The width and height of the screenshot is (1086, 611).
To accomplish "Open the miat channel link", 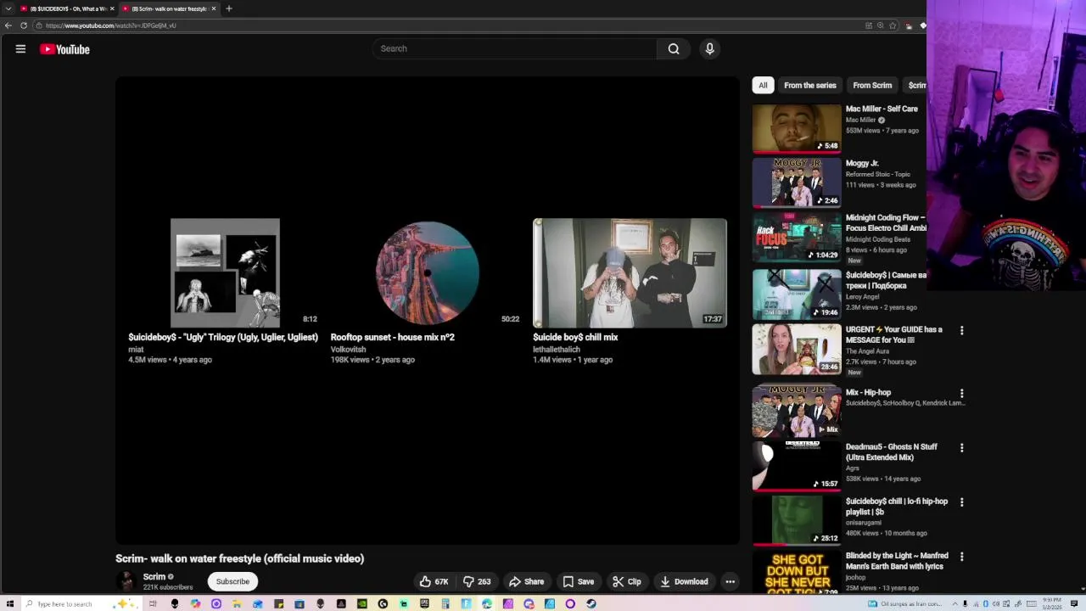I will coord(136,350).
